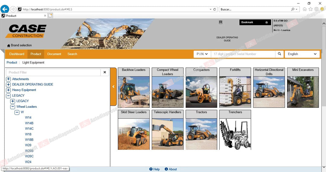Click the Help question mark icon
Image resolution: width=326 pixels, height=172 pixels.
(151, 169)
